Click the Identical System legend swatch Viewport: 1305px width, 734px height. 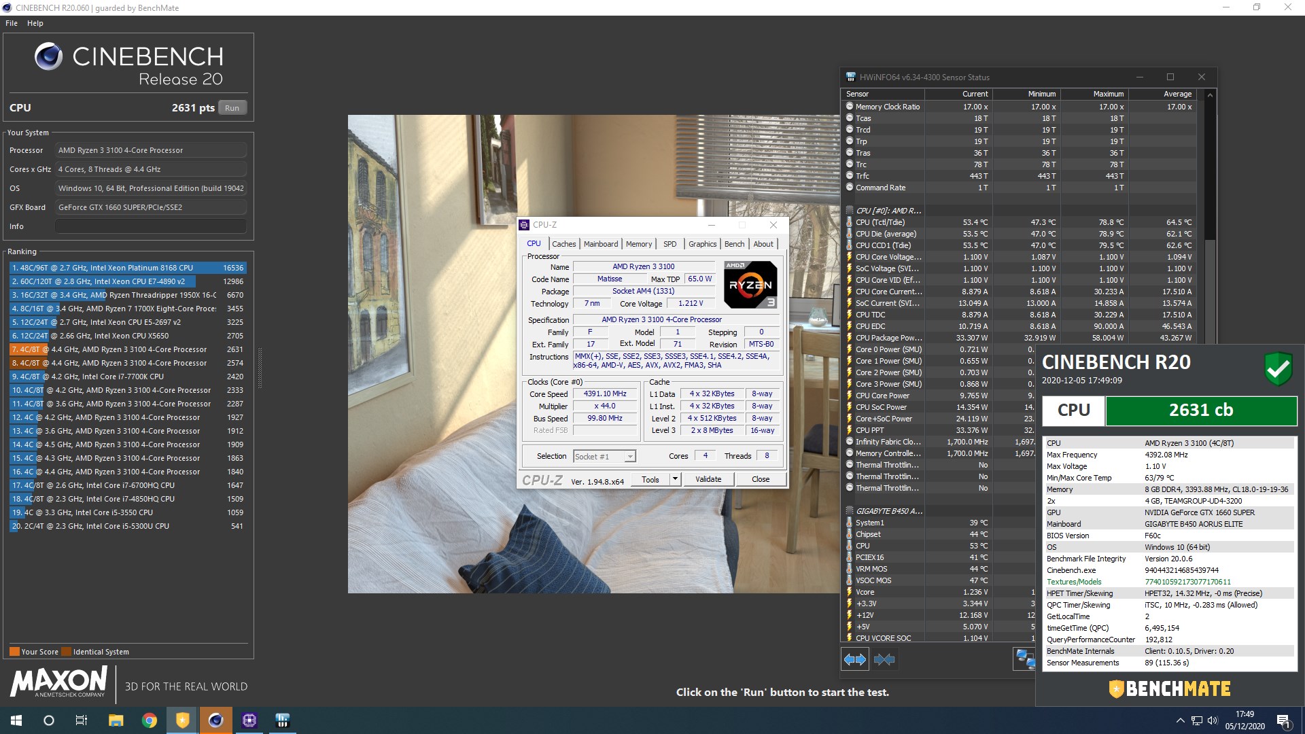(66, 652)
